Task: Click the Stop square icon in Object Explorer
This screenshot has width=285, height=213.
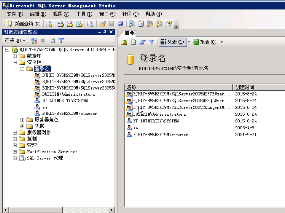Action: [43, 41]
